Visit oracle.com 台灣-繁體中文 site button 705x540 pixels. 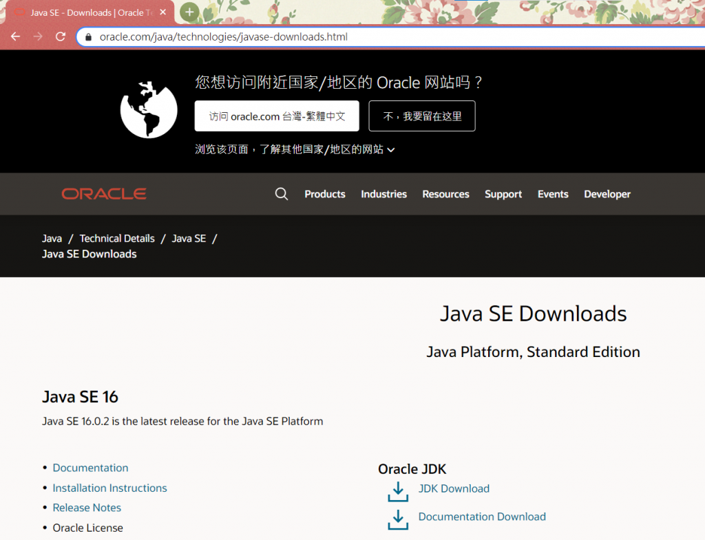click(x=277, y=116)
